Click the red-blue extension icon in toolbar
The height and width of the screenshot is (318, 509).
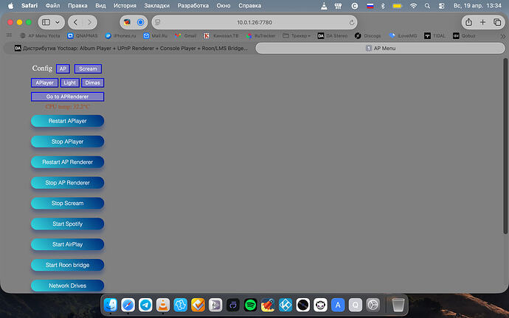tap(127, 22)
